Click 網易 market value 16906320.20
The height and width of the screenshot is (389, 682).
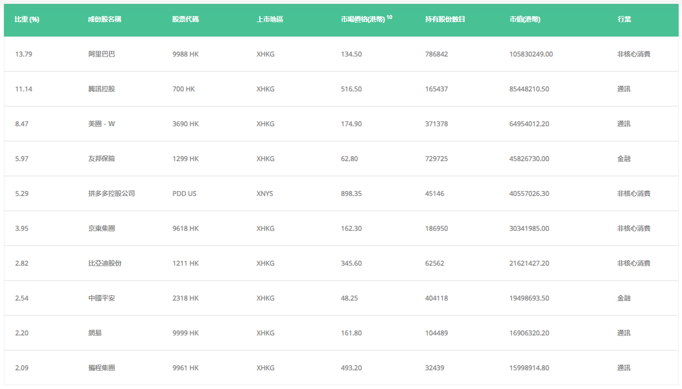coord(529,333)
